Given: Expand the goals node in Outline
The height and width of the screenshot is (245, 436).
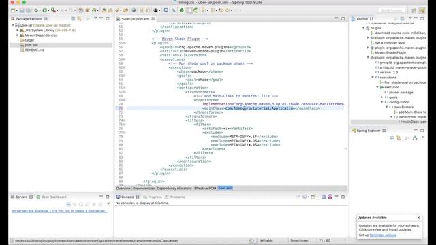Looking at the screenshot, I should pyautogui.click(x=382, y=97).
